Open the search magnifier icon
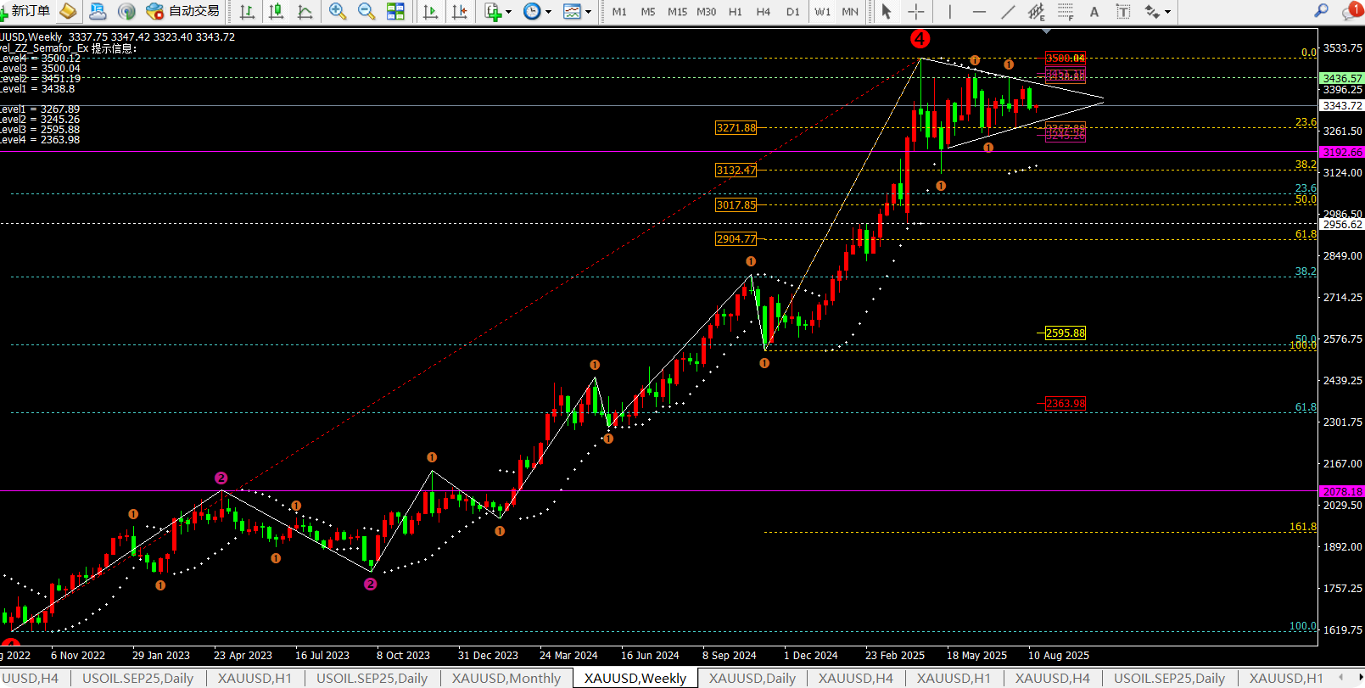1365x688 pixels. [x=1321, y=11]
